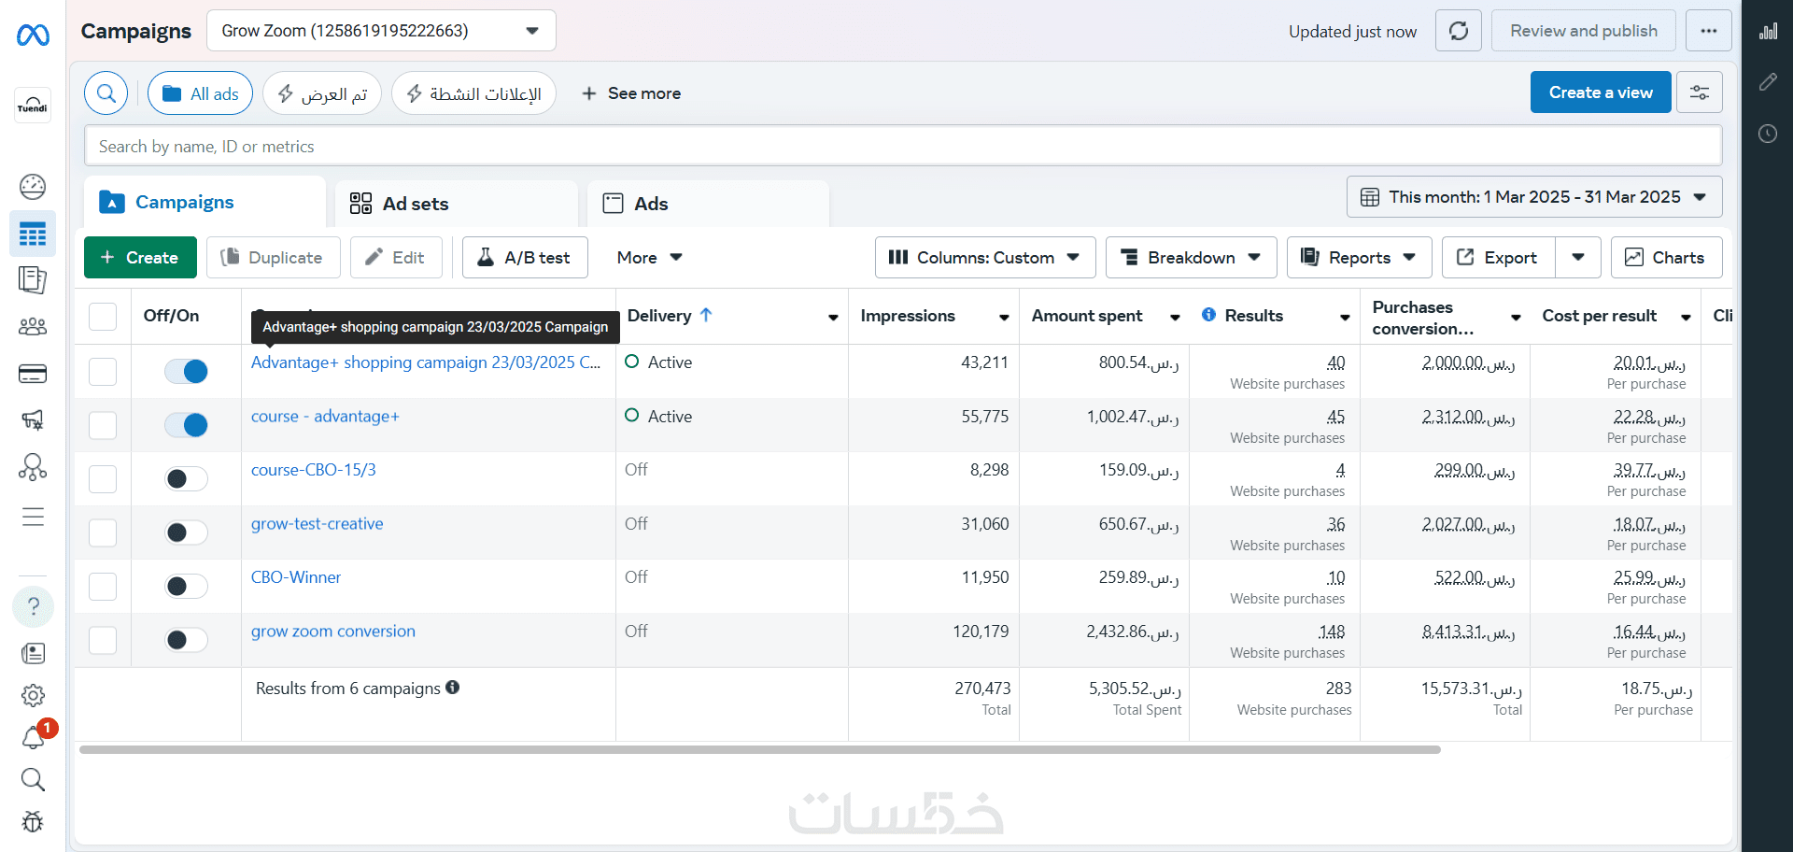Open the connected-nodes icon in sidebar
Screen dimensions: 1793x852
33,467
